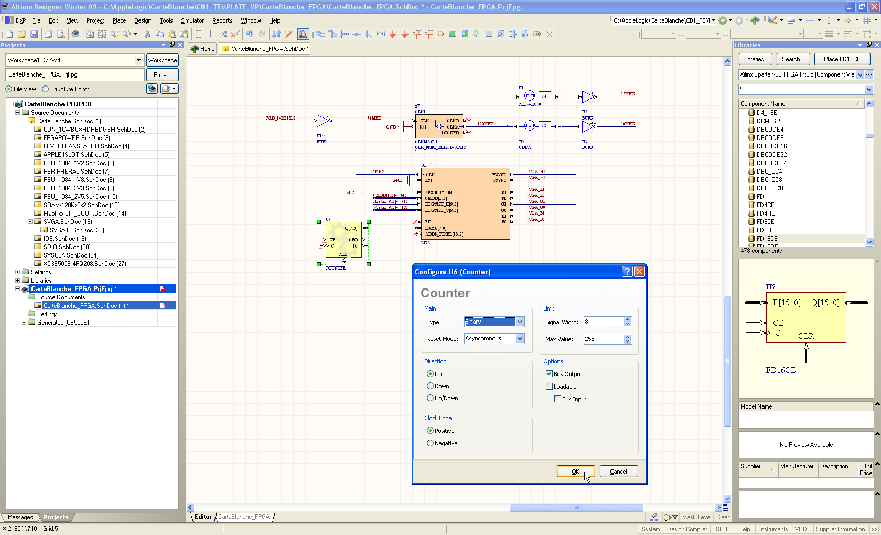Open the Reset Mode dropdown

520,339
